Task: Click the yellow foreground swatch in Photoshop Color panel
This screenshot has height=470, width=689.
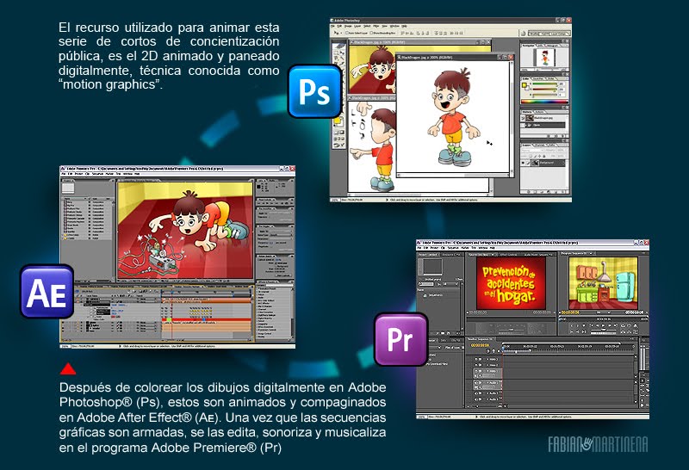Action: [524, 85]
